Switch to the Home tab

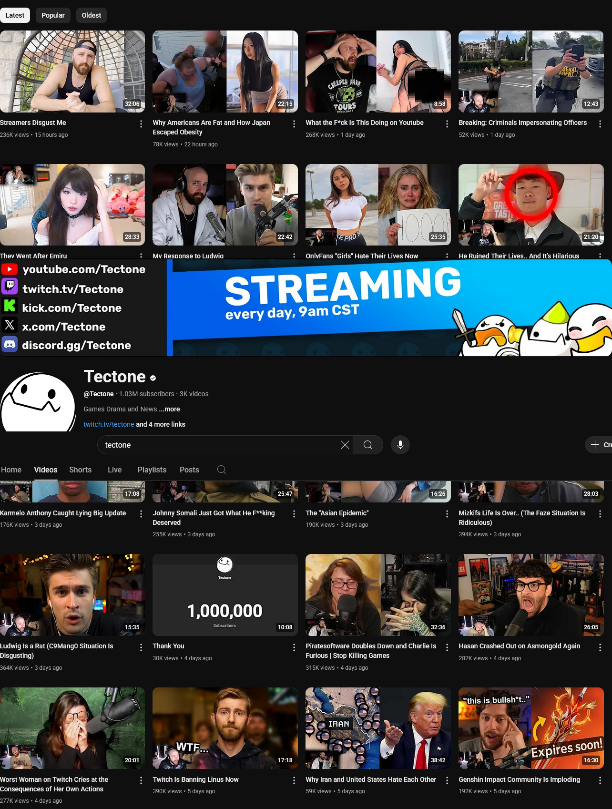tap(11, 470)
